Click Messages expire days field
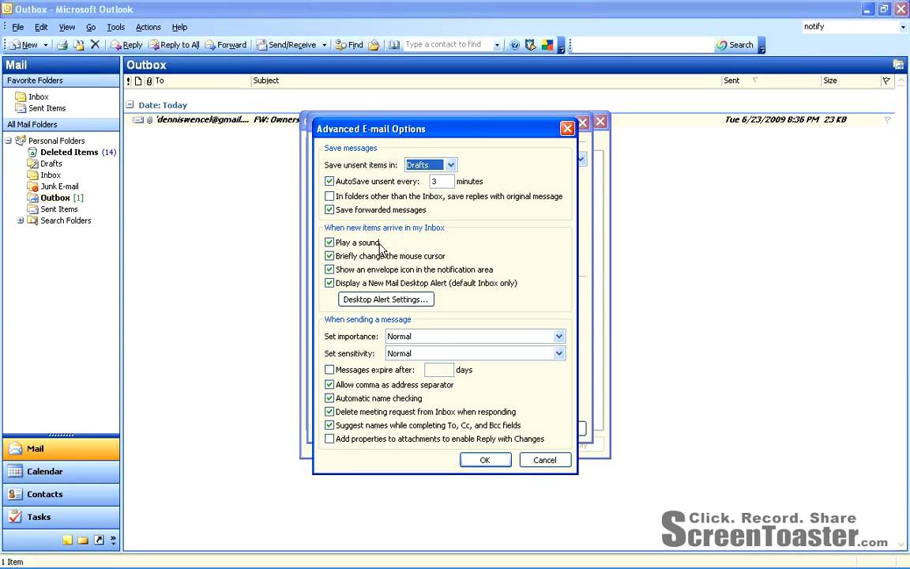 tap(438, 369)
